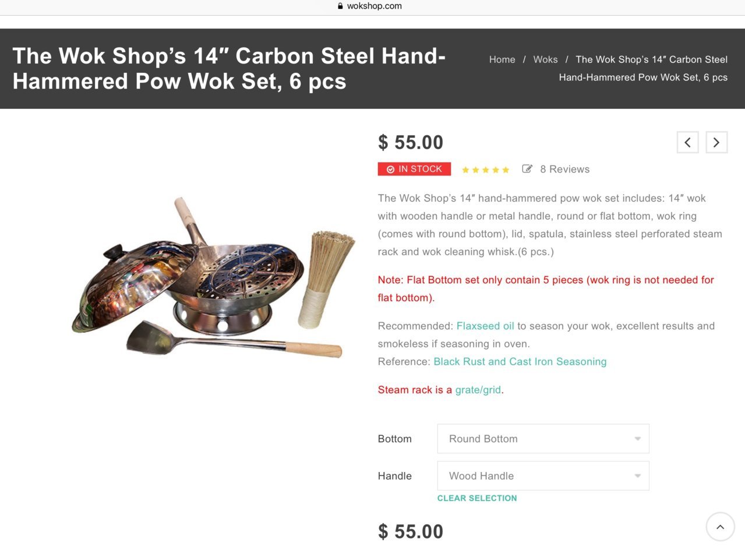Select the Wood Handle combo box
This screenshot has height=553, width=745.
tap(543, 476)
